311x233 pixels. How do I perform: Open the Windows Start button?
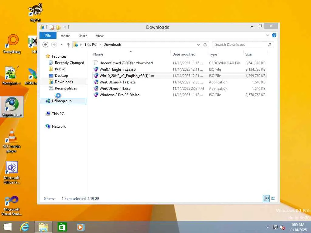click(x=8, y=227)
